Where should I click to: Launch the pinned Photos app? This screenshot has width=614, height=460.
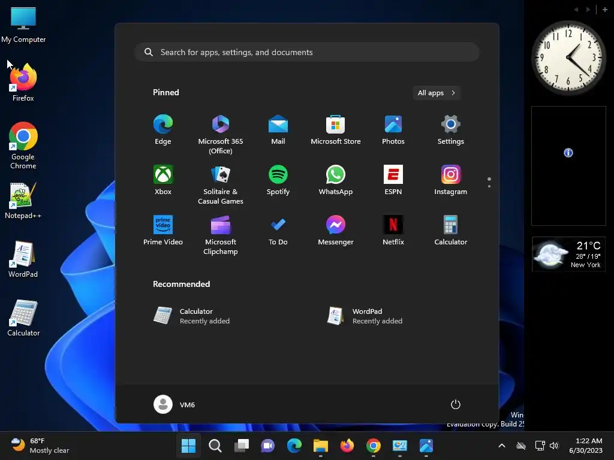point(393,130)
